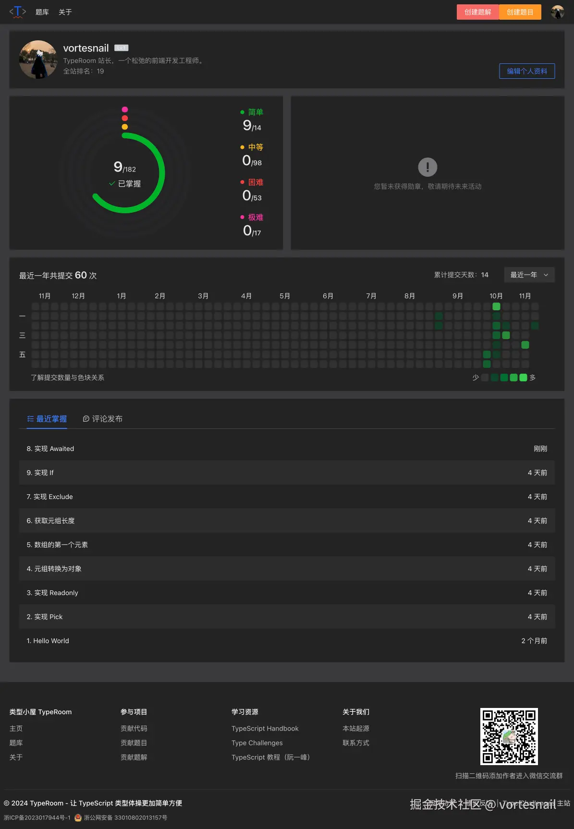Open the 关于 menu in top navigation
The image size is (574, 829).
coord(65,12)
